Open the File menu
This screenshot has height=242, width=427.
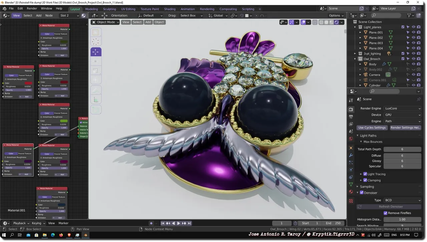point(11,8)
